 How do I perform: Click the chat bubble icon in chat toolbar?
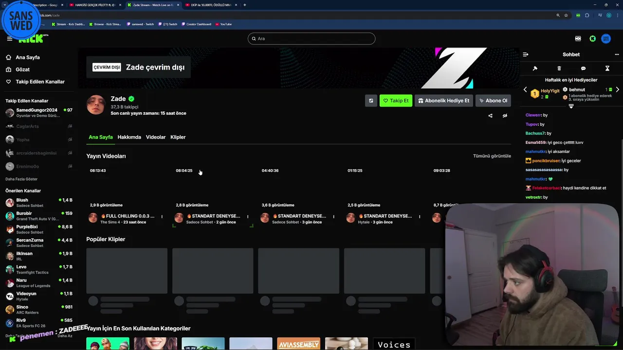pos(583,69)
